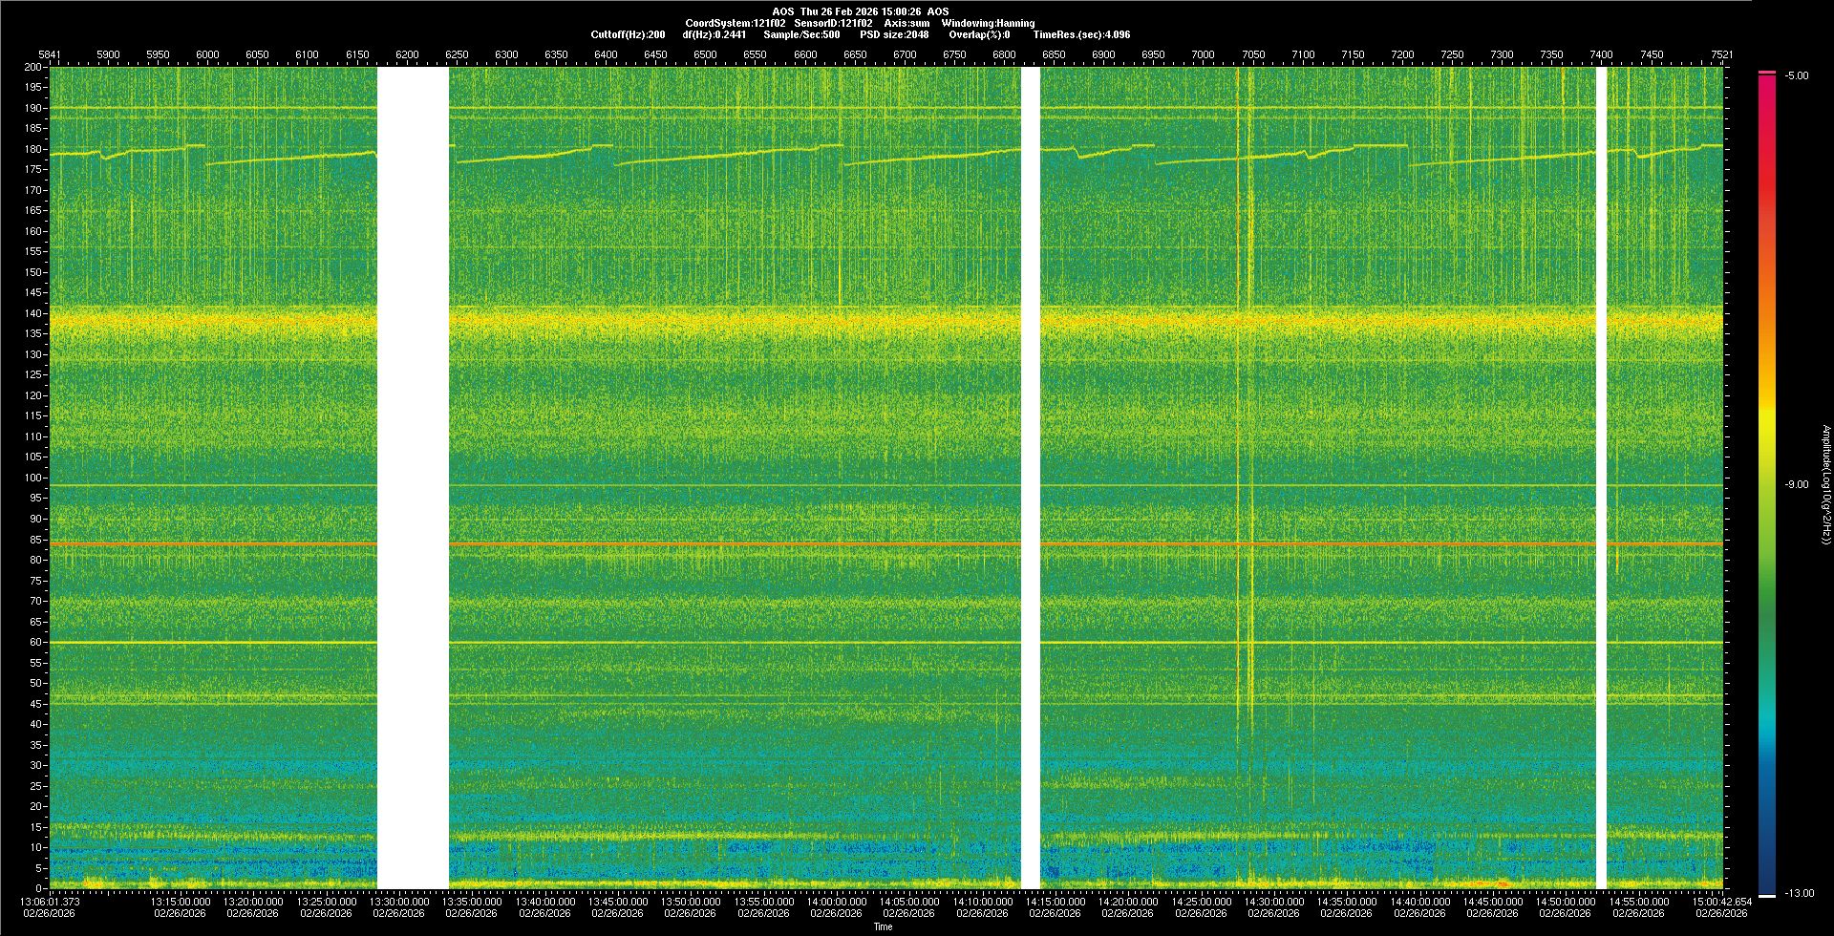1834x936 pixels.
Task: Select the SensorID:121f02 header label
Action: click(833, 23)
